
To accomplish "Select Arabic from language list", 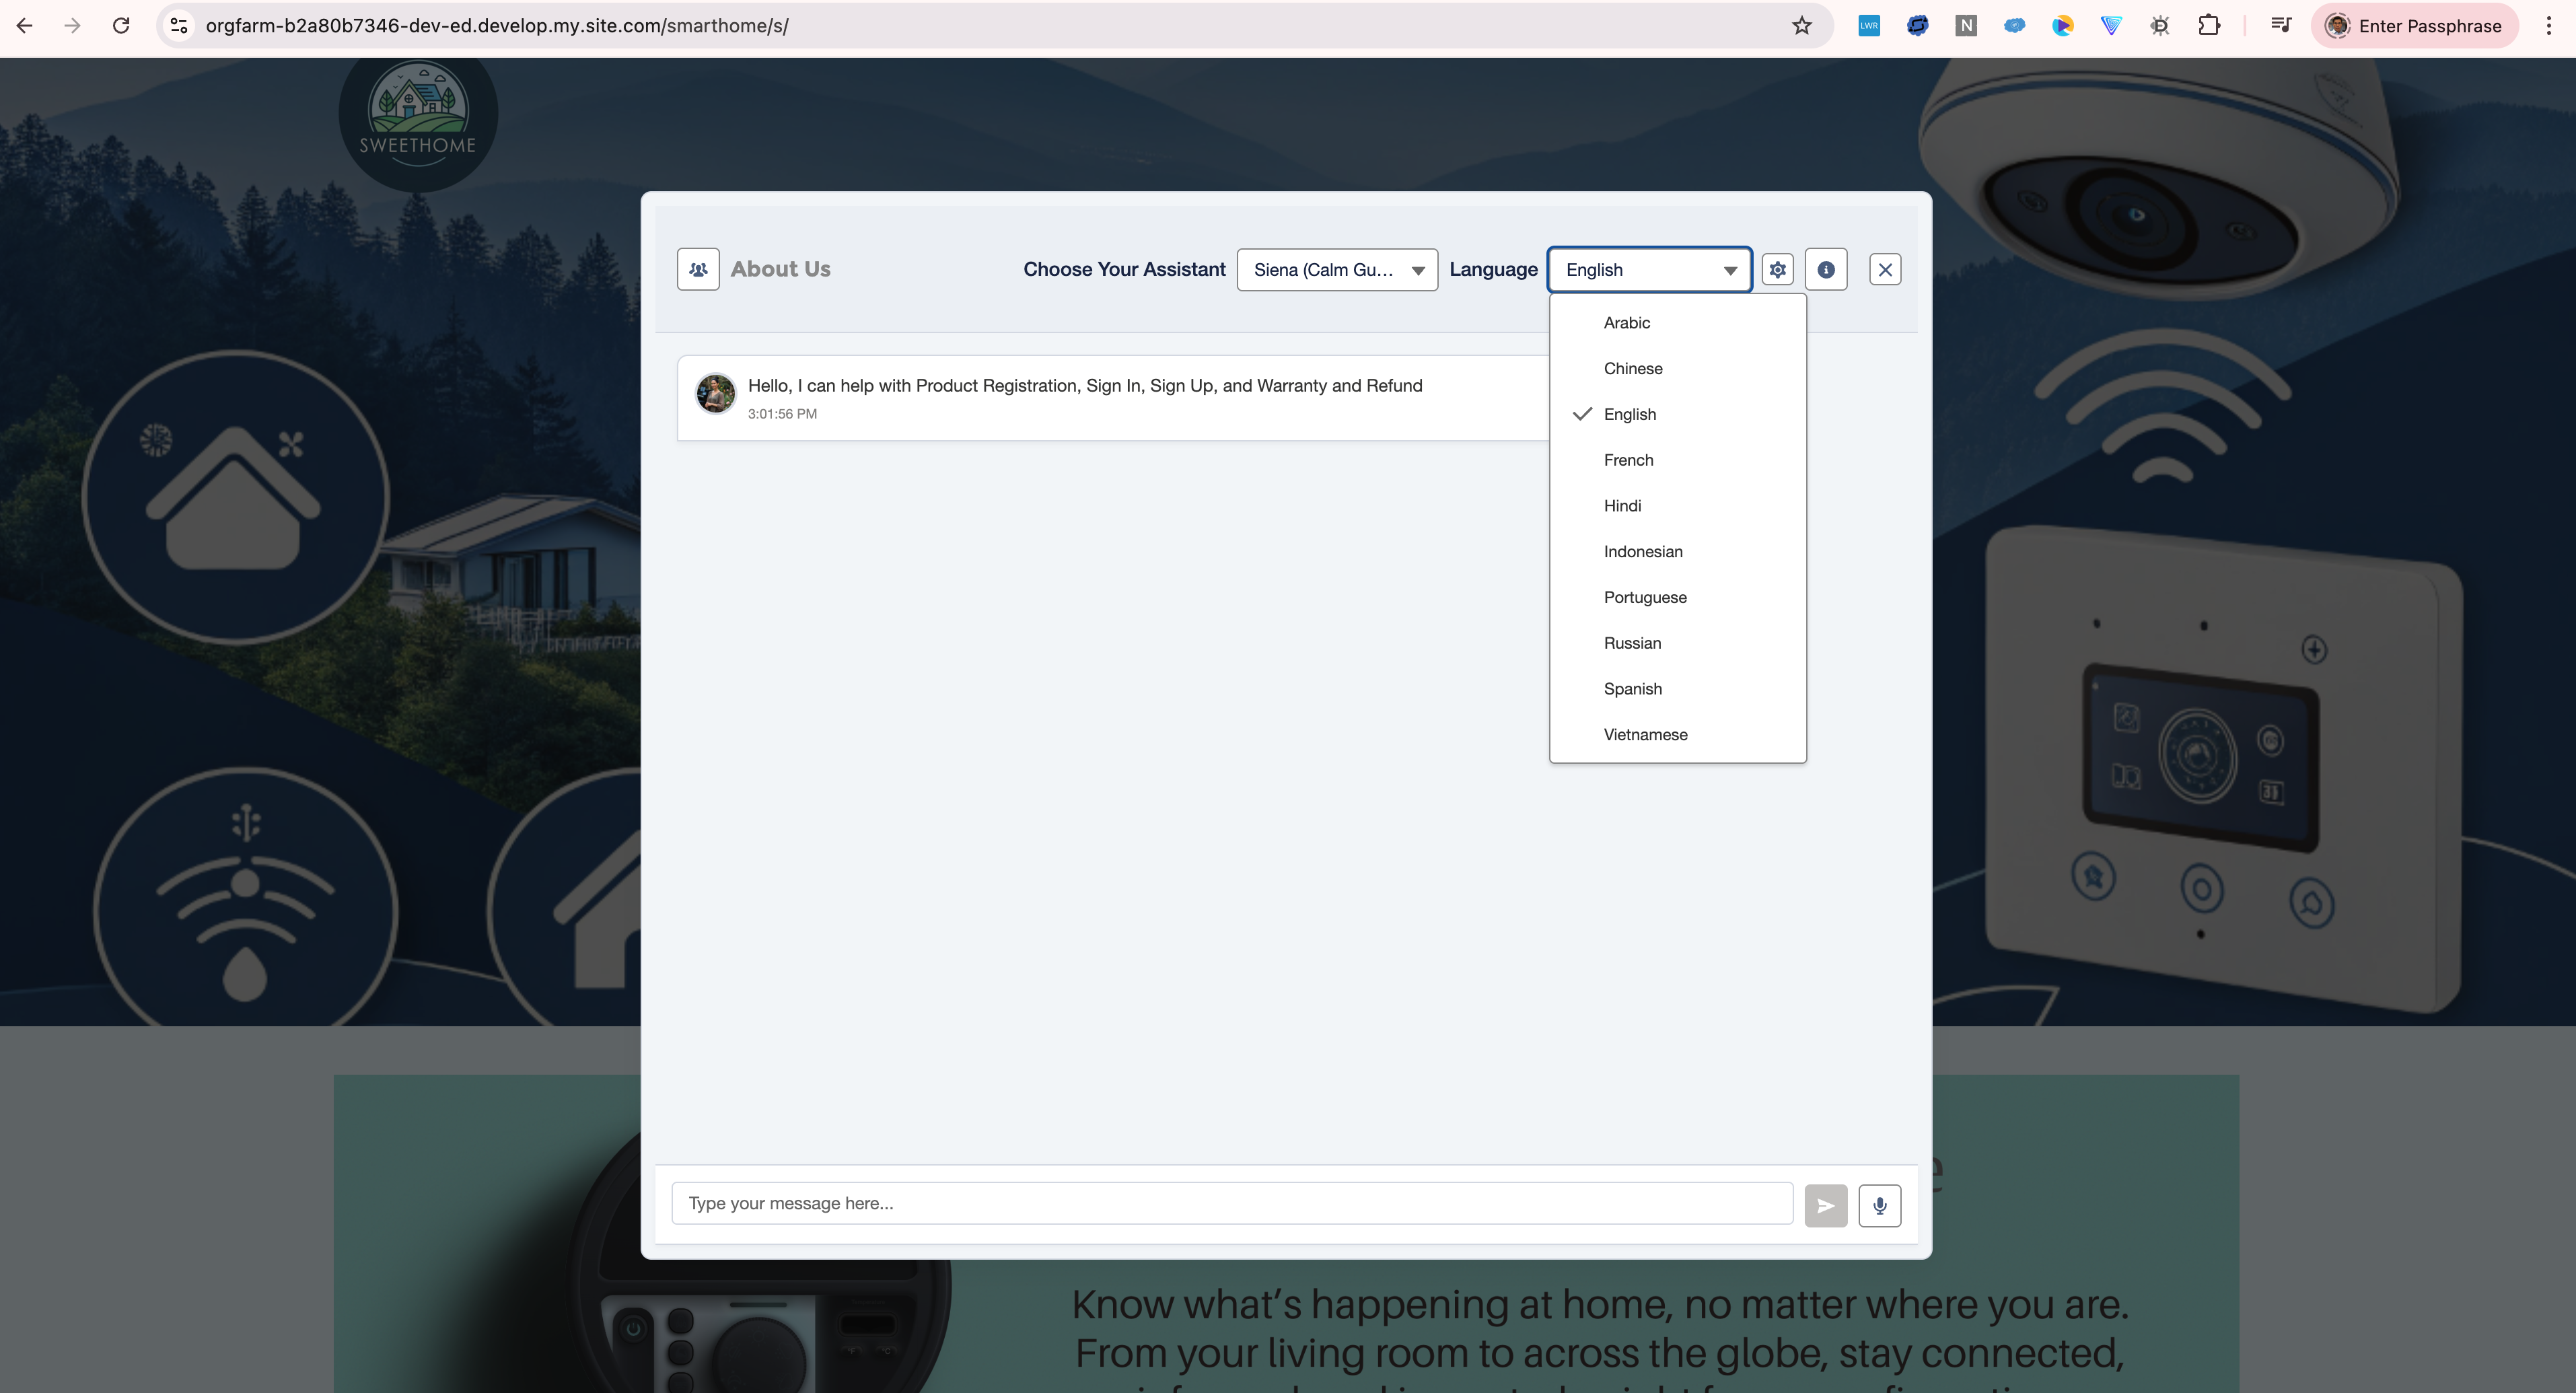I will tap(1626, 323).
